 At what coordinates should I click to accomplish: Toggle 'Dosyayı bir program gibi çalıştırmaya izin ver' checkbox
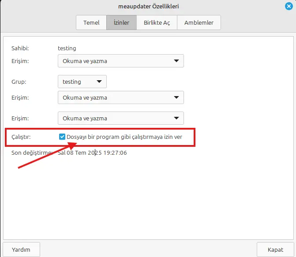click(62, 137)
